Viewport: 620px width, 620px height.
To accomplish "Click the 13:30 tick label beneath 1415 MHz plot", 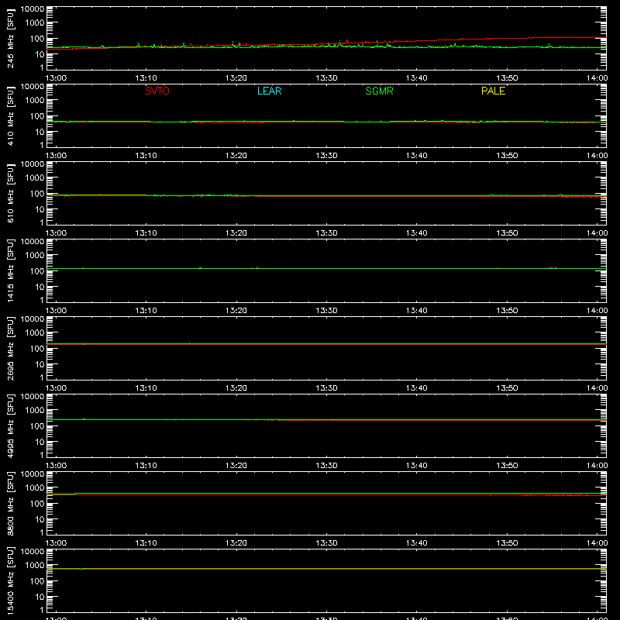I will pyautogui.click(x=326, y=311).
